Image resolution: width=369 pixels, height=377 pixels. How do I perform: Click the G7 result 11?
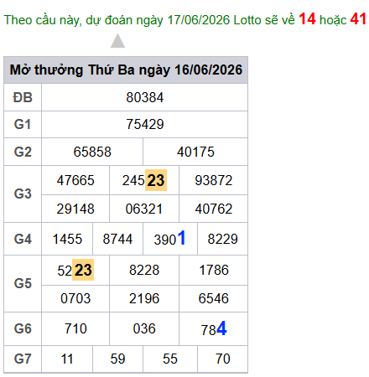tap(67, 359)
